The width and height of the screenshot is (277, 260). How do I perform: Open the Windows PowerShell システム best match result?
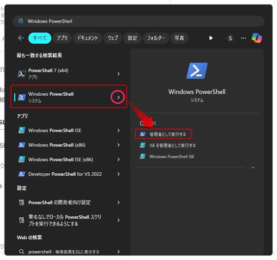69,97
